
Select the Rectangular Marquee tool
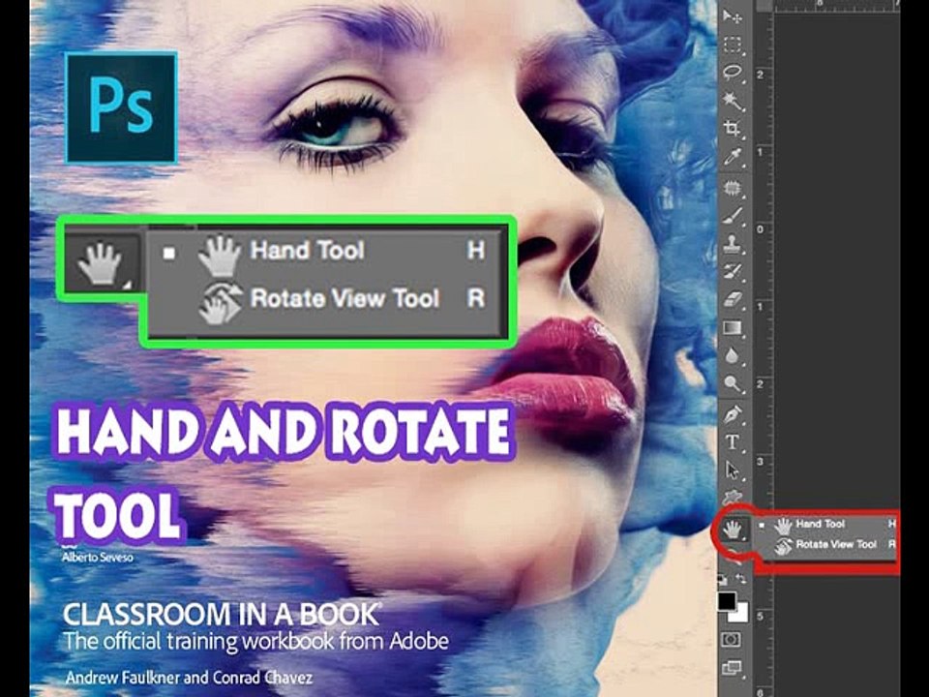pyautogui.click(x=733, y=45)
